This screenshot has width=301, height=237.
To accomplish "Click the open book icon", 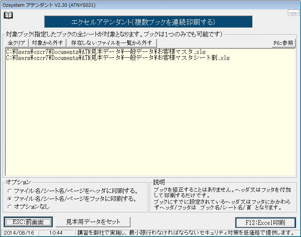I will tap(8, 15).
